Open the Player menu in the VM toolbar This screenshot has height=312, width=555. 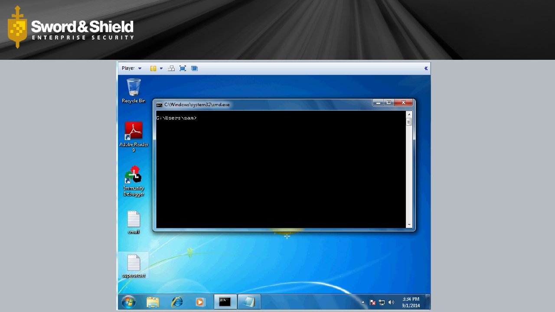tap(131, 68)
